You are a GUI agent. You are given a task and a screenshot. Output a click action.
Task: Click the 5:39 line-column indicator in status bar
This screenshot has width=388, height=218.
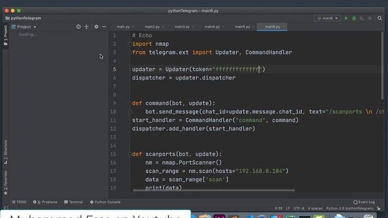[x=278, y=208]
